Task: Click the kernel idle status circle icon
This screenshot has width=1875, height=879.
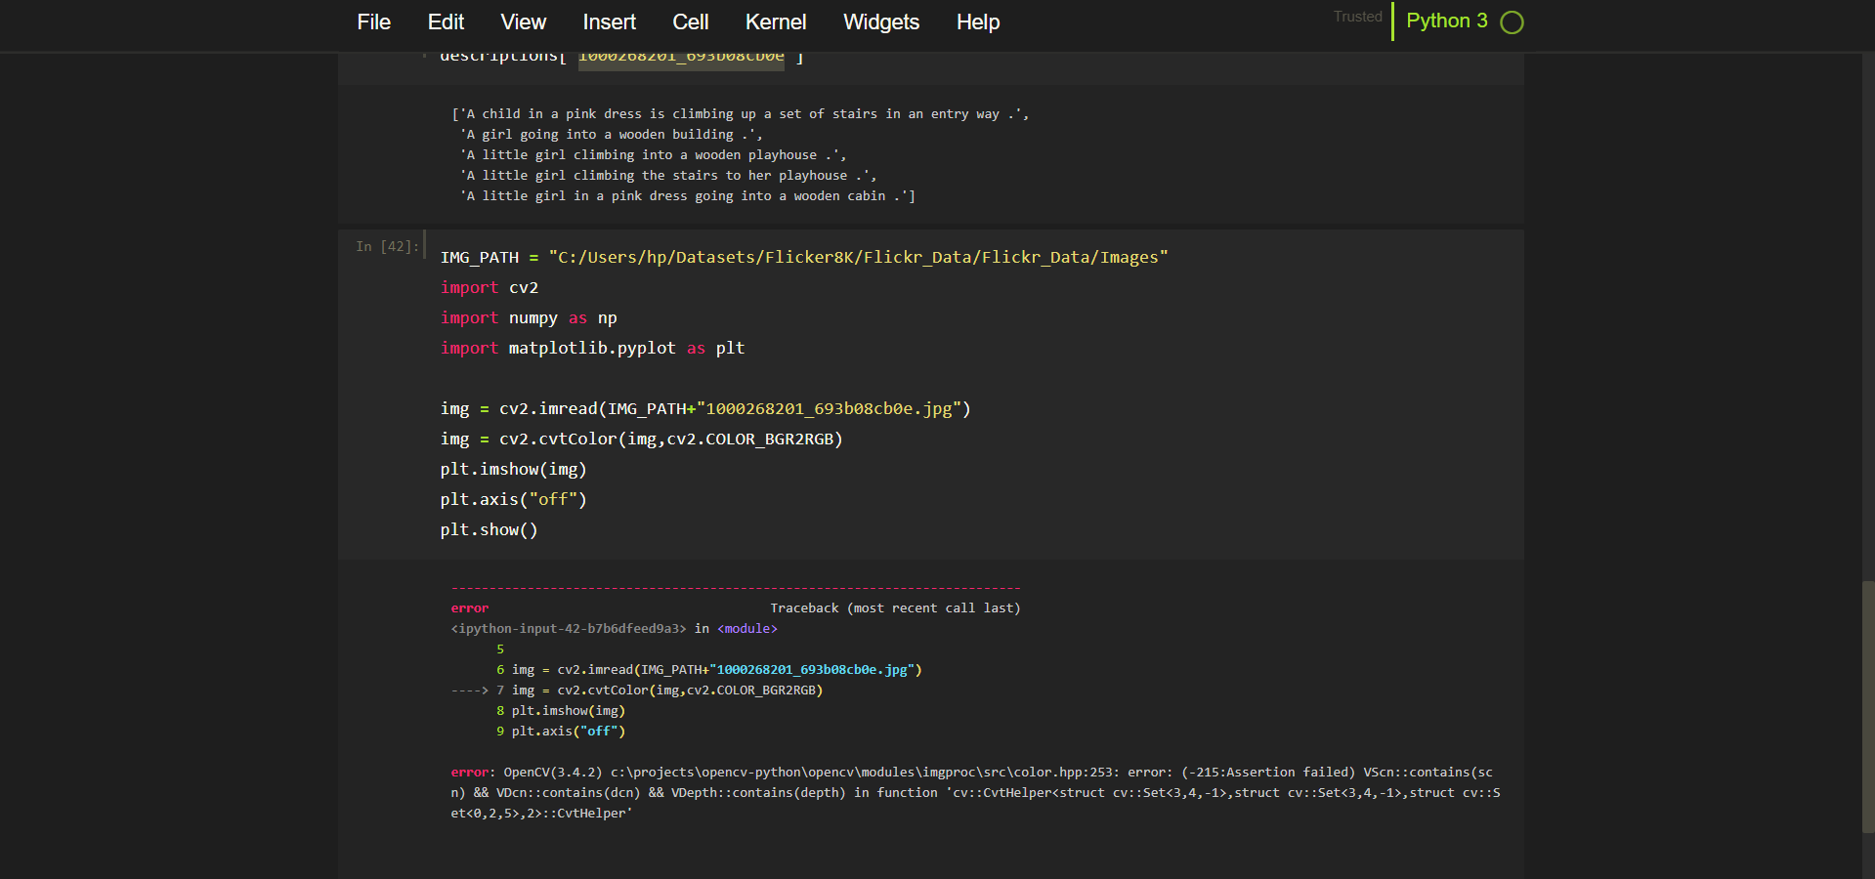Action: [x=1512, y=22]
